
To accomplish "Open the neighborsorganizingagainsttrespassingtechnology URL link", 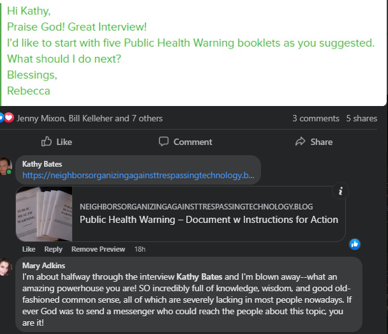I will (138, 174).
